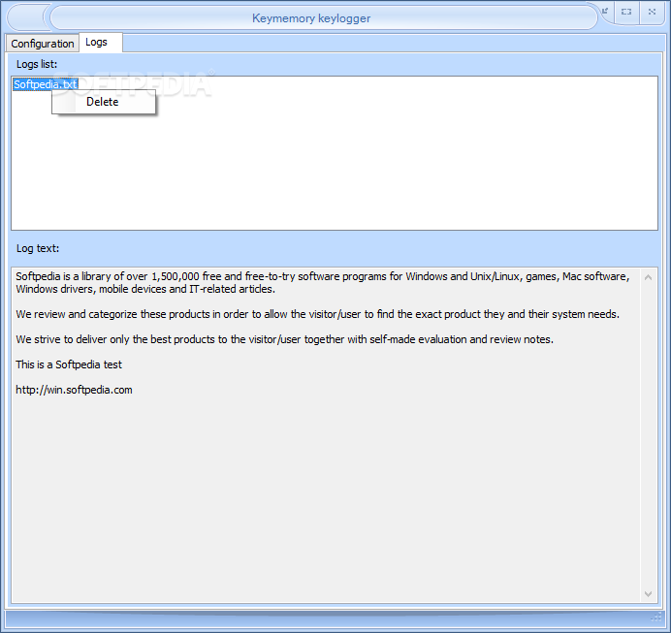Click the http://win.softpedia.com line in log text

pos(74,390)
